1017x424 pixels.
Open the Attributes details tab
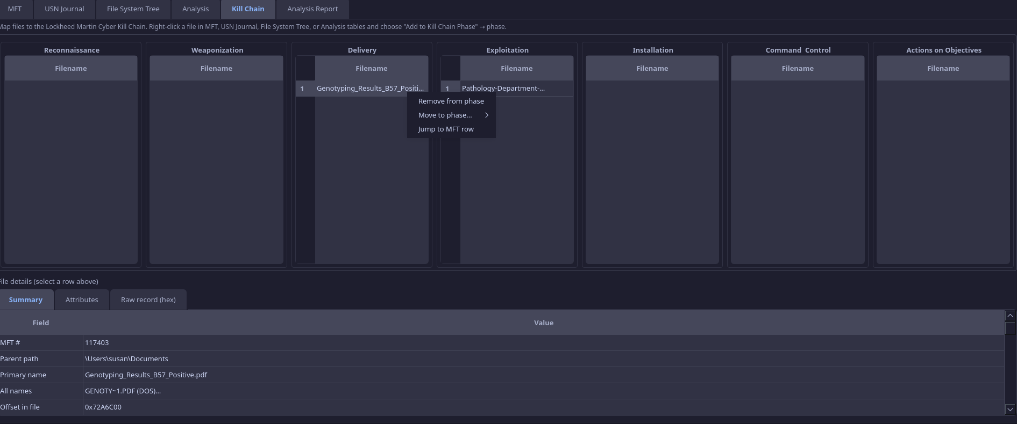(82, 300)
